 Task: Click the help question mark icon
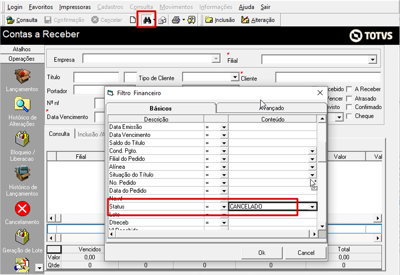coord(191,20)
